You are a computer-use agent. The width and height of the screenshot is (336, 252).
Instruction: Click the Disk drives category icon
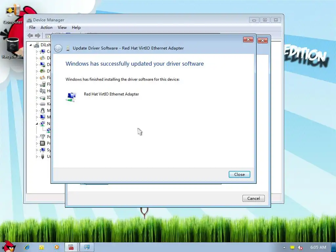43,58
